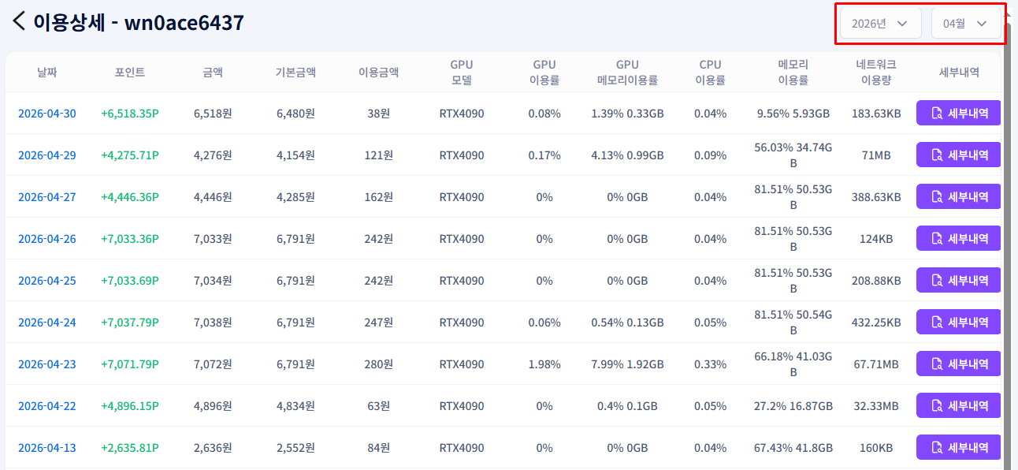Click the 2026-04-27 date link
This screenshot has height=470, width=1018.
tap(47, 197)
